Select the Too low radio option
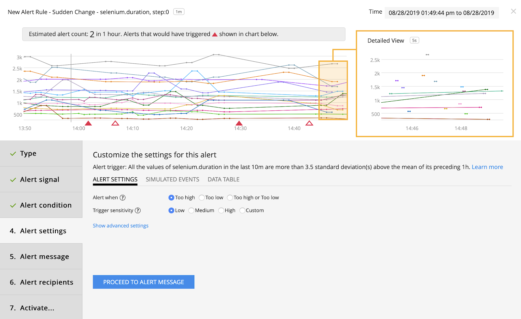The height and width of the screenshot is (319, 521). 202,198
